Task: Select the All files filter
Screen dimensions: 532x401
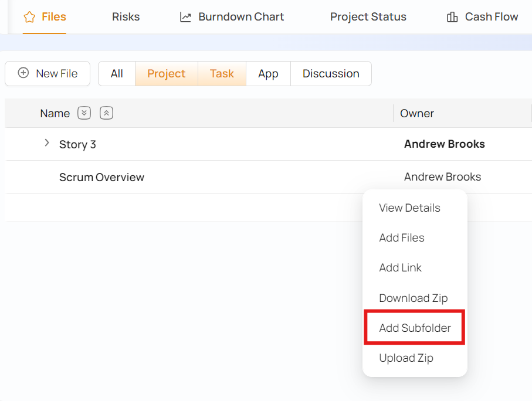Action: click(x=117, y=73)
